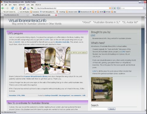Image resolution: width=147 pixels, height=114 pixels.
Task: Click the Edit link under the post
Action: click(84, 95)
